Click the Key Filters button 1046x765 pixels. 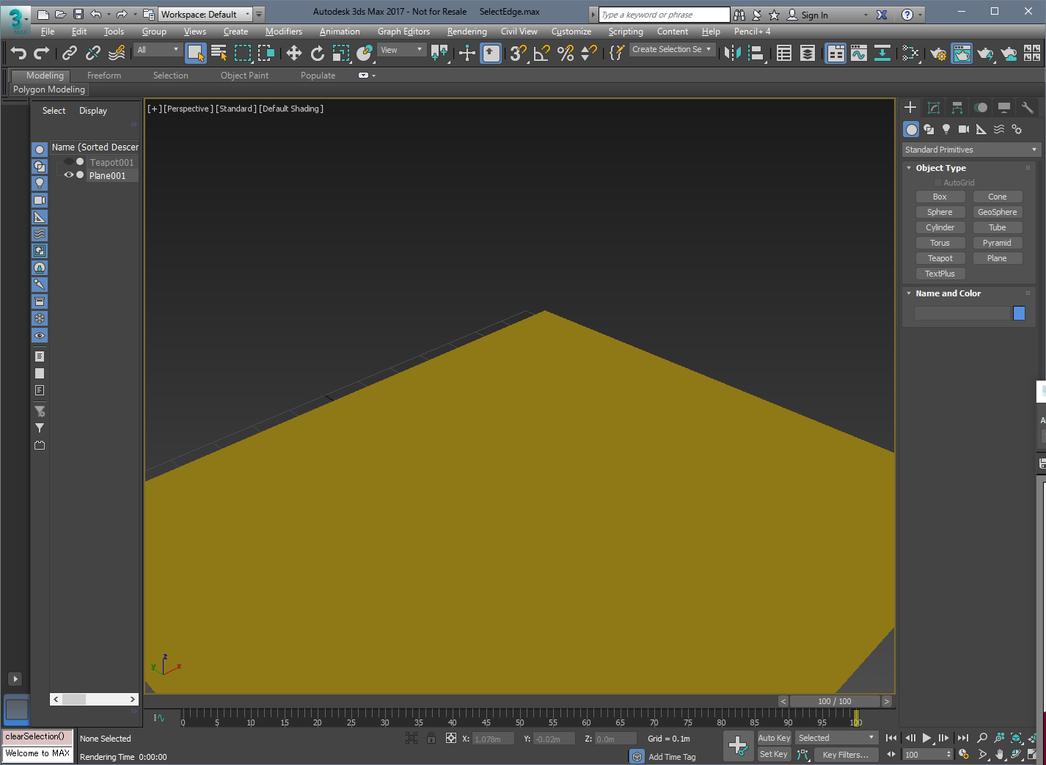[845, 755]
